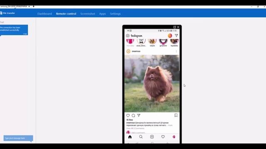Viewport: 266px width, 149px height.
Task: Open the Dashboard tab
Action: [x=44, y=14]
